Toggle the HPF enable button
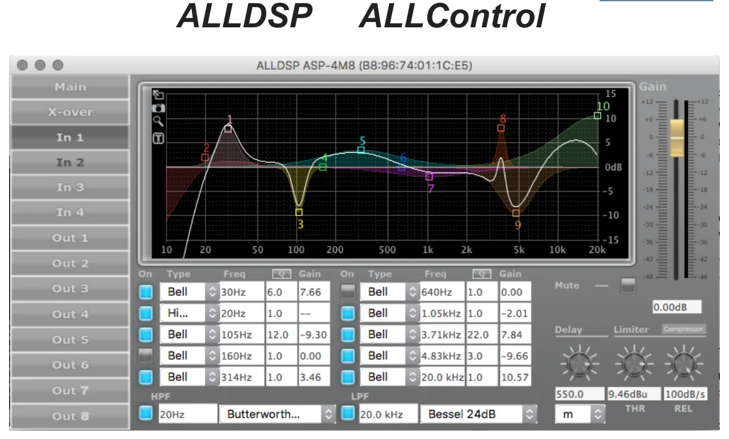729x439 pixels. (x=146, y=414)
